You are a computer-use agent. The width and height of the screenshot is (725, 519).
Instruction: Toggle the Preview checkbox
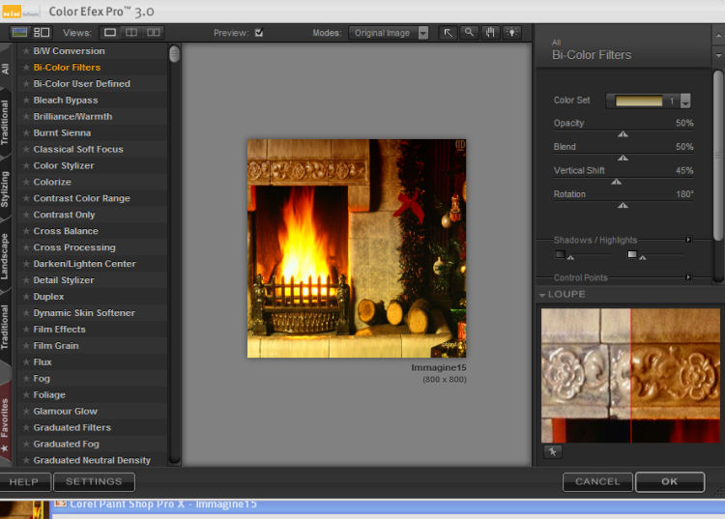coord(259,32)
